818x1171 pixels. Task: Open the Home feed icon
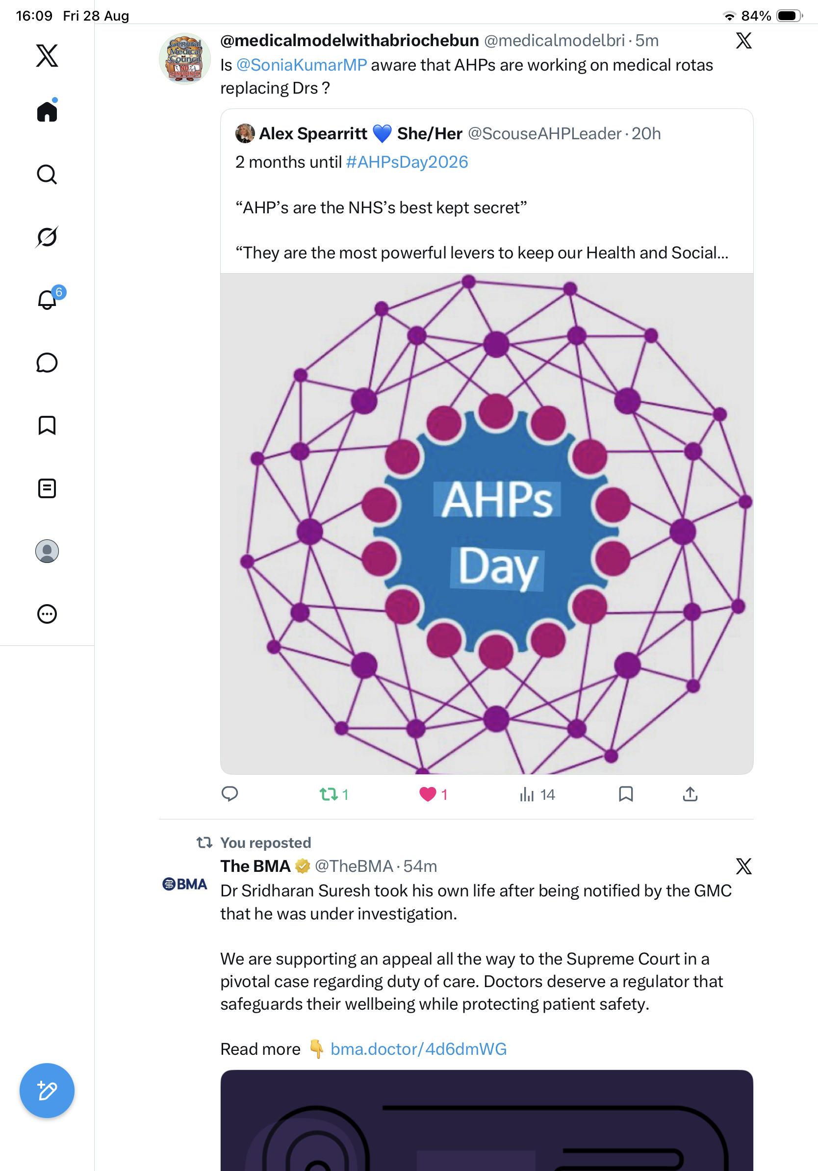47,111
